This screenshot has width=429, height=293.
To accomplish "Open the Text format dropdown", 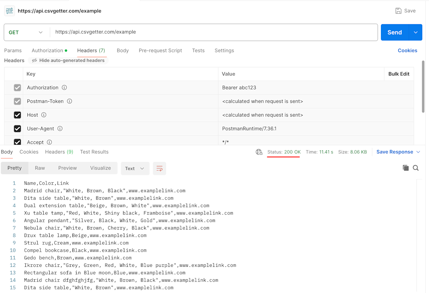I will pos(135,168).
